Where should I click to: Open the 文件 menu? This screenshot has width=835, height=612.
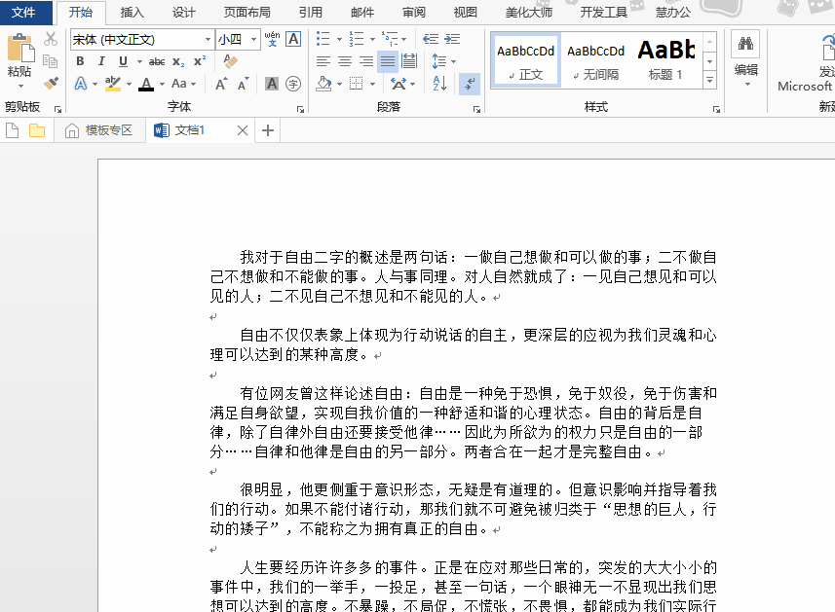point(24,13)
